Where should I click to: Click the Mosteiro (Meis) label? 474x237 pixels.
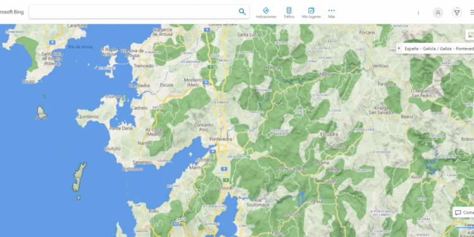coord(193,82)
